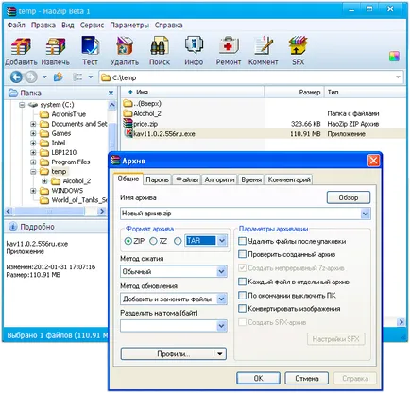The height and width of the screenshot is (393, 410).
Task: Click the archive name input field
Action: (241, 214)
